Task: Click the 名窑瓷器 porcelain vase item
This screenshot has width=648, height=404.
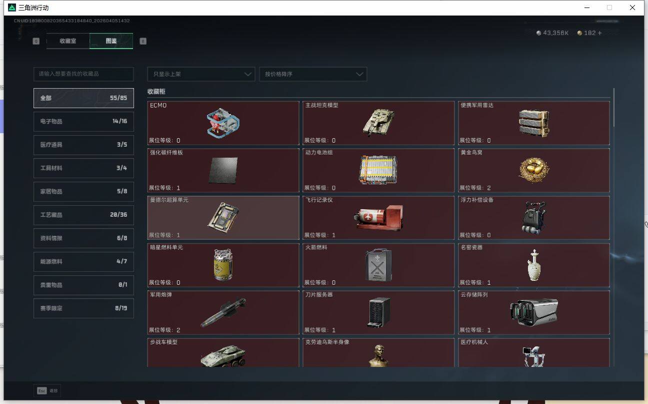Action: coord(533,265)
